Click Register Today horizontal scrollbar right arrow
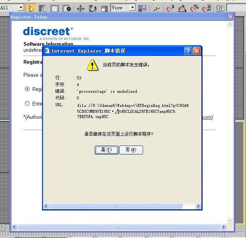246x238 pixels. click(223, 227)
